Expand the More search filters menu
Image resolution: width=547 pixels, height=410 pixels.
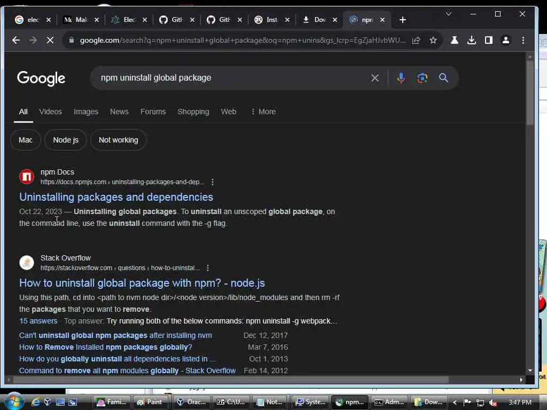tap(263, 112)
